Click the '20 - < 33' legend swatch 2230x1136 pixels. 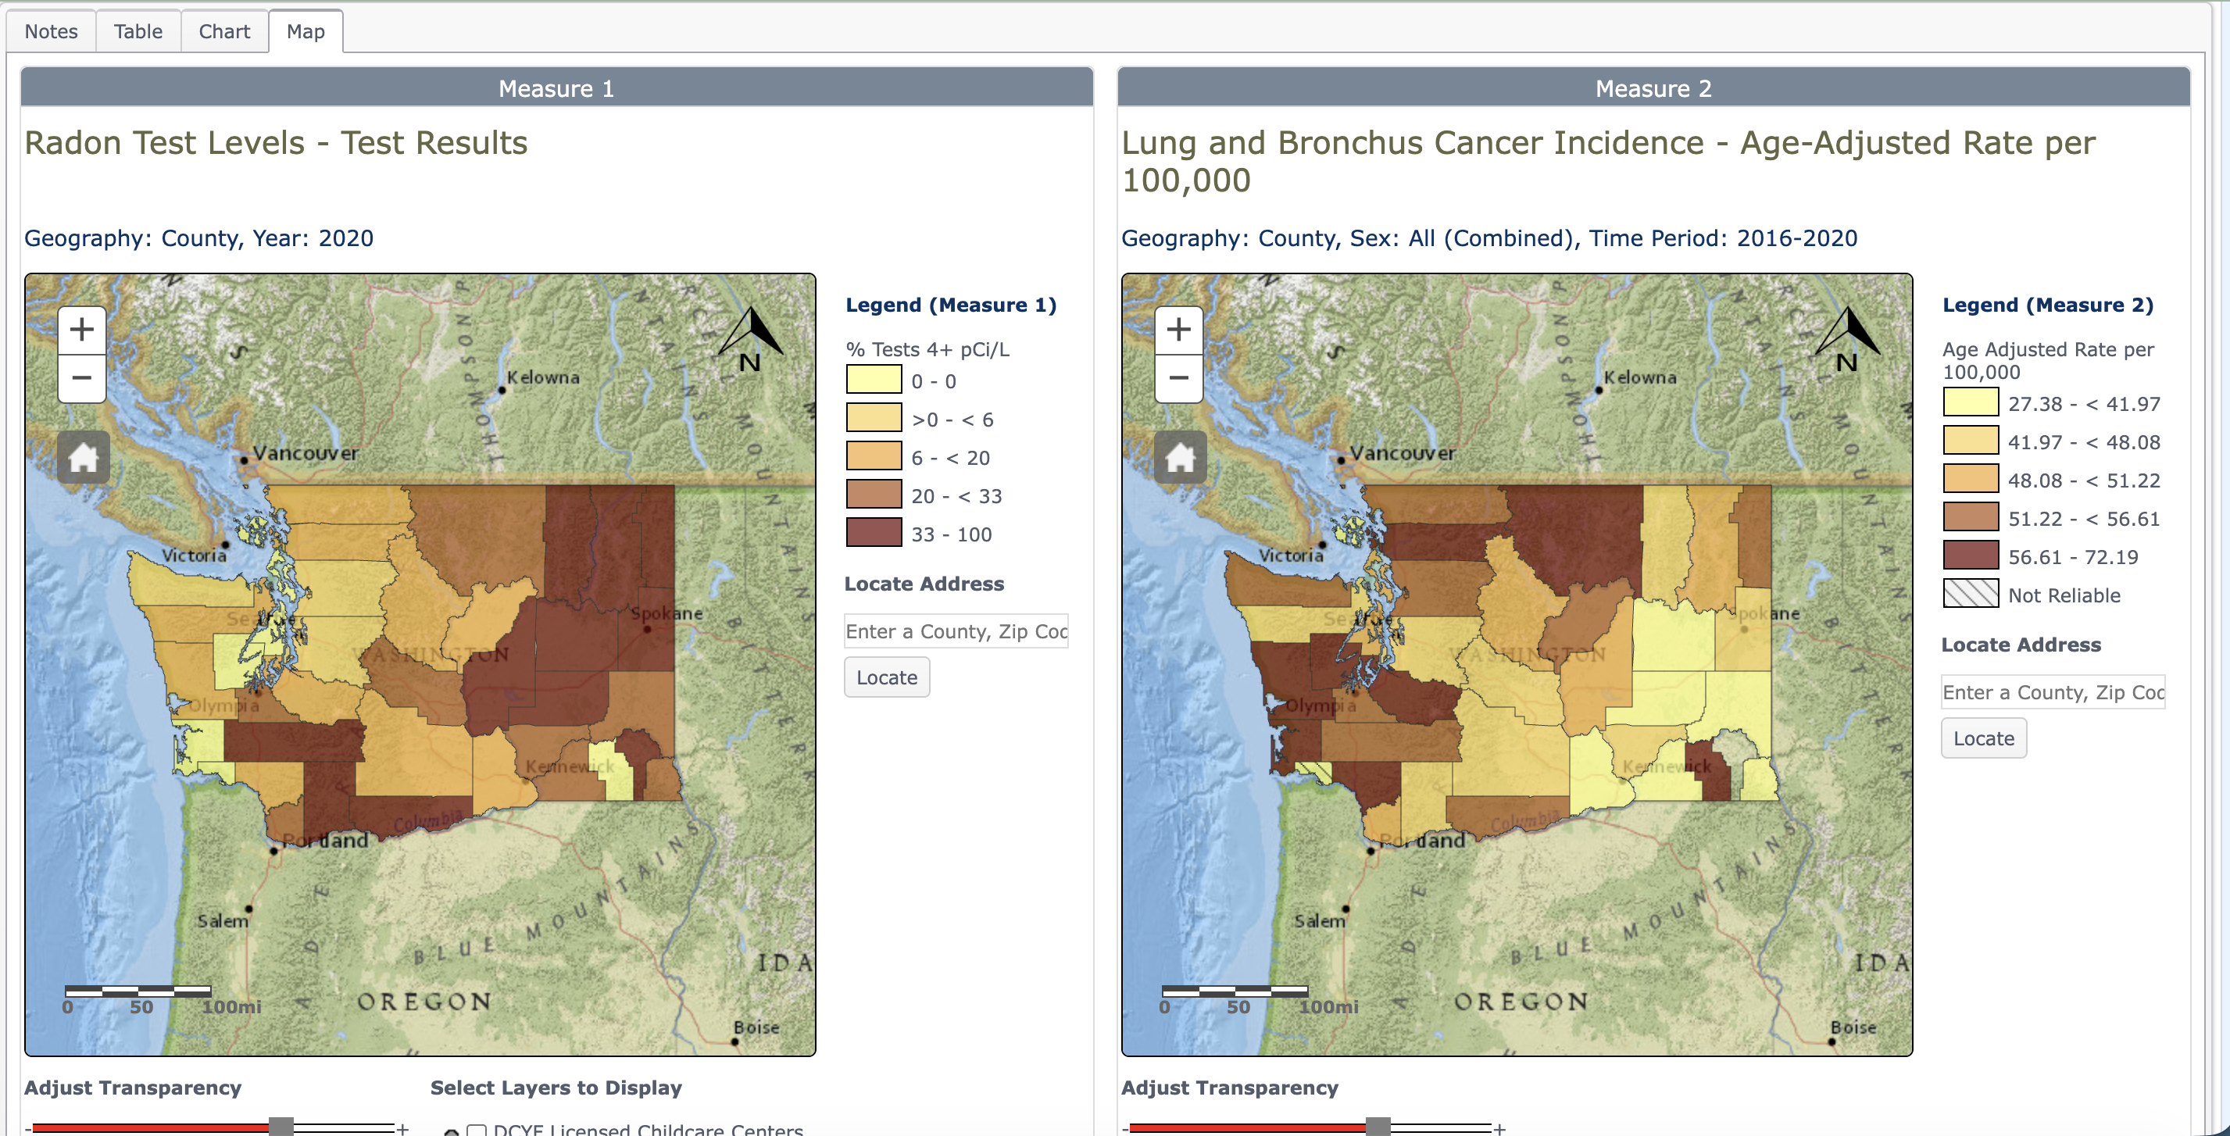click(874, 495)
